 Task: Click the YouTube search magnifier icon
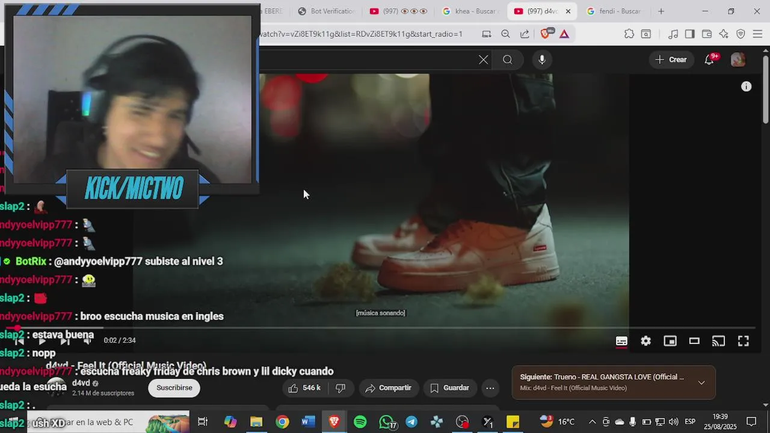pos(508,60)
